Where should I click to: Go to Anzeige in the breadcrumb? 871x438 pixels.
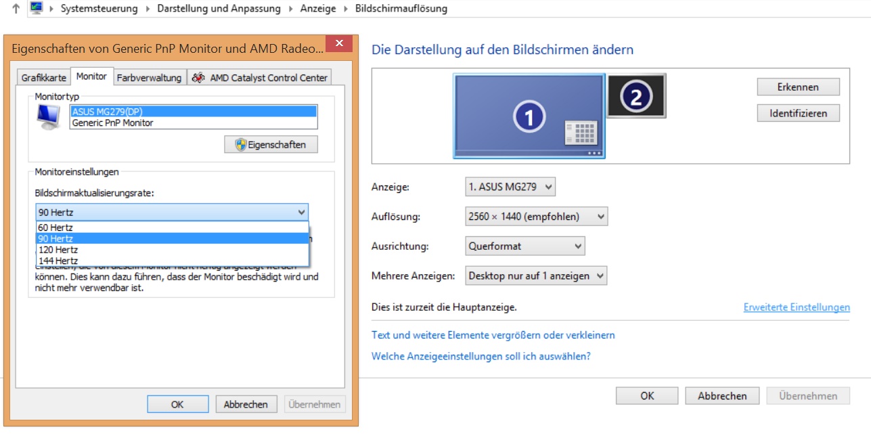pos(318,9)
